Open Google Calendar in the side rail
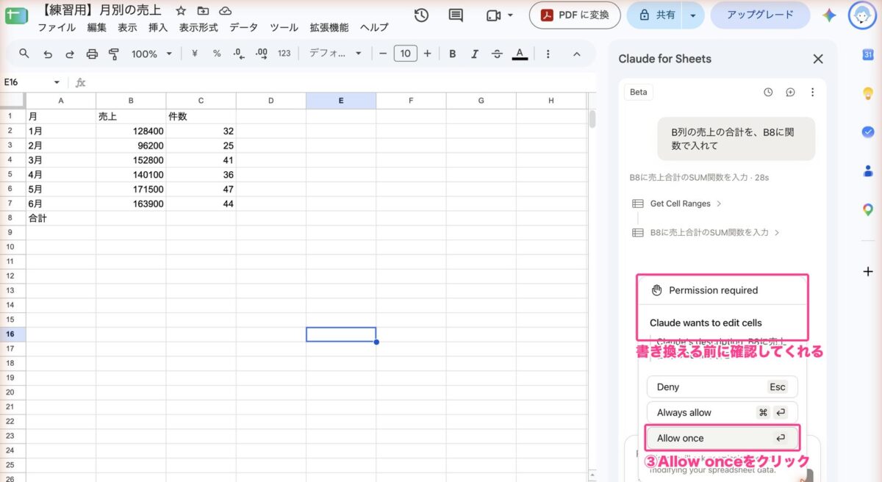 (868, 54)
